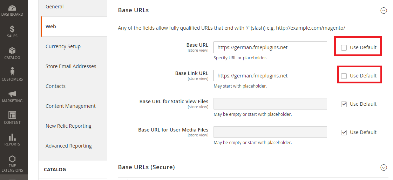Viewport: 393px width, 180px height.
Task: Check Use Default for Base URL
Action: tap(344, 47)
